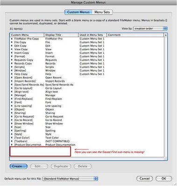The height and width of the screenshot is (186, 177).
Task: Switch to the Menu Sets tab
Action: [x=102, y=12]
